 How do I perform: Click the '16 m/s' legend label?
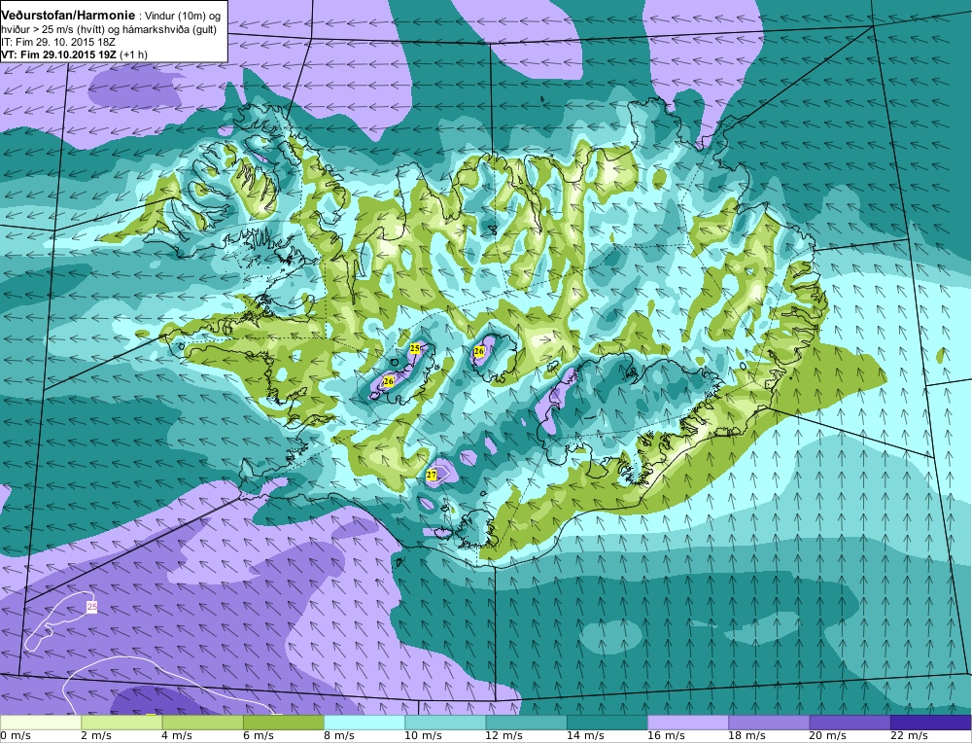pos(666,736)
